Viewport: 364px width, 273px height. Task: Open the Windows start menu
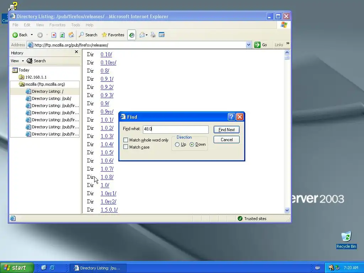click(17, 268)
